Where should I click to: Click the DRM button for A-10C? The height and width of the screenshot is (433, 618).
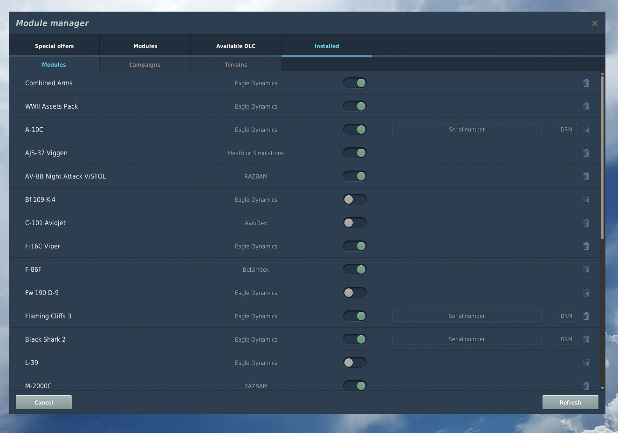[x=566, y=129]
